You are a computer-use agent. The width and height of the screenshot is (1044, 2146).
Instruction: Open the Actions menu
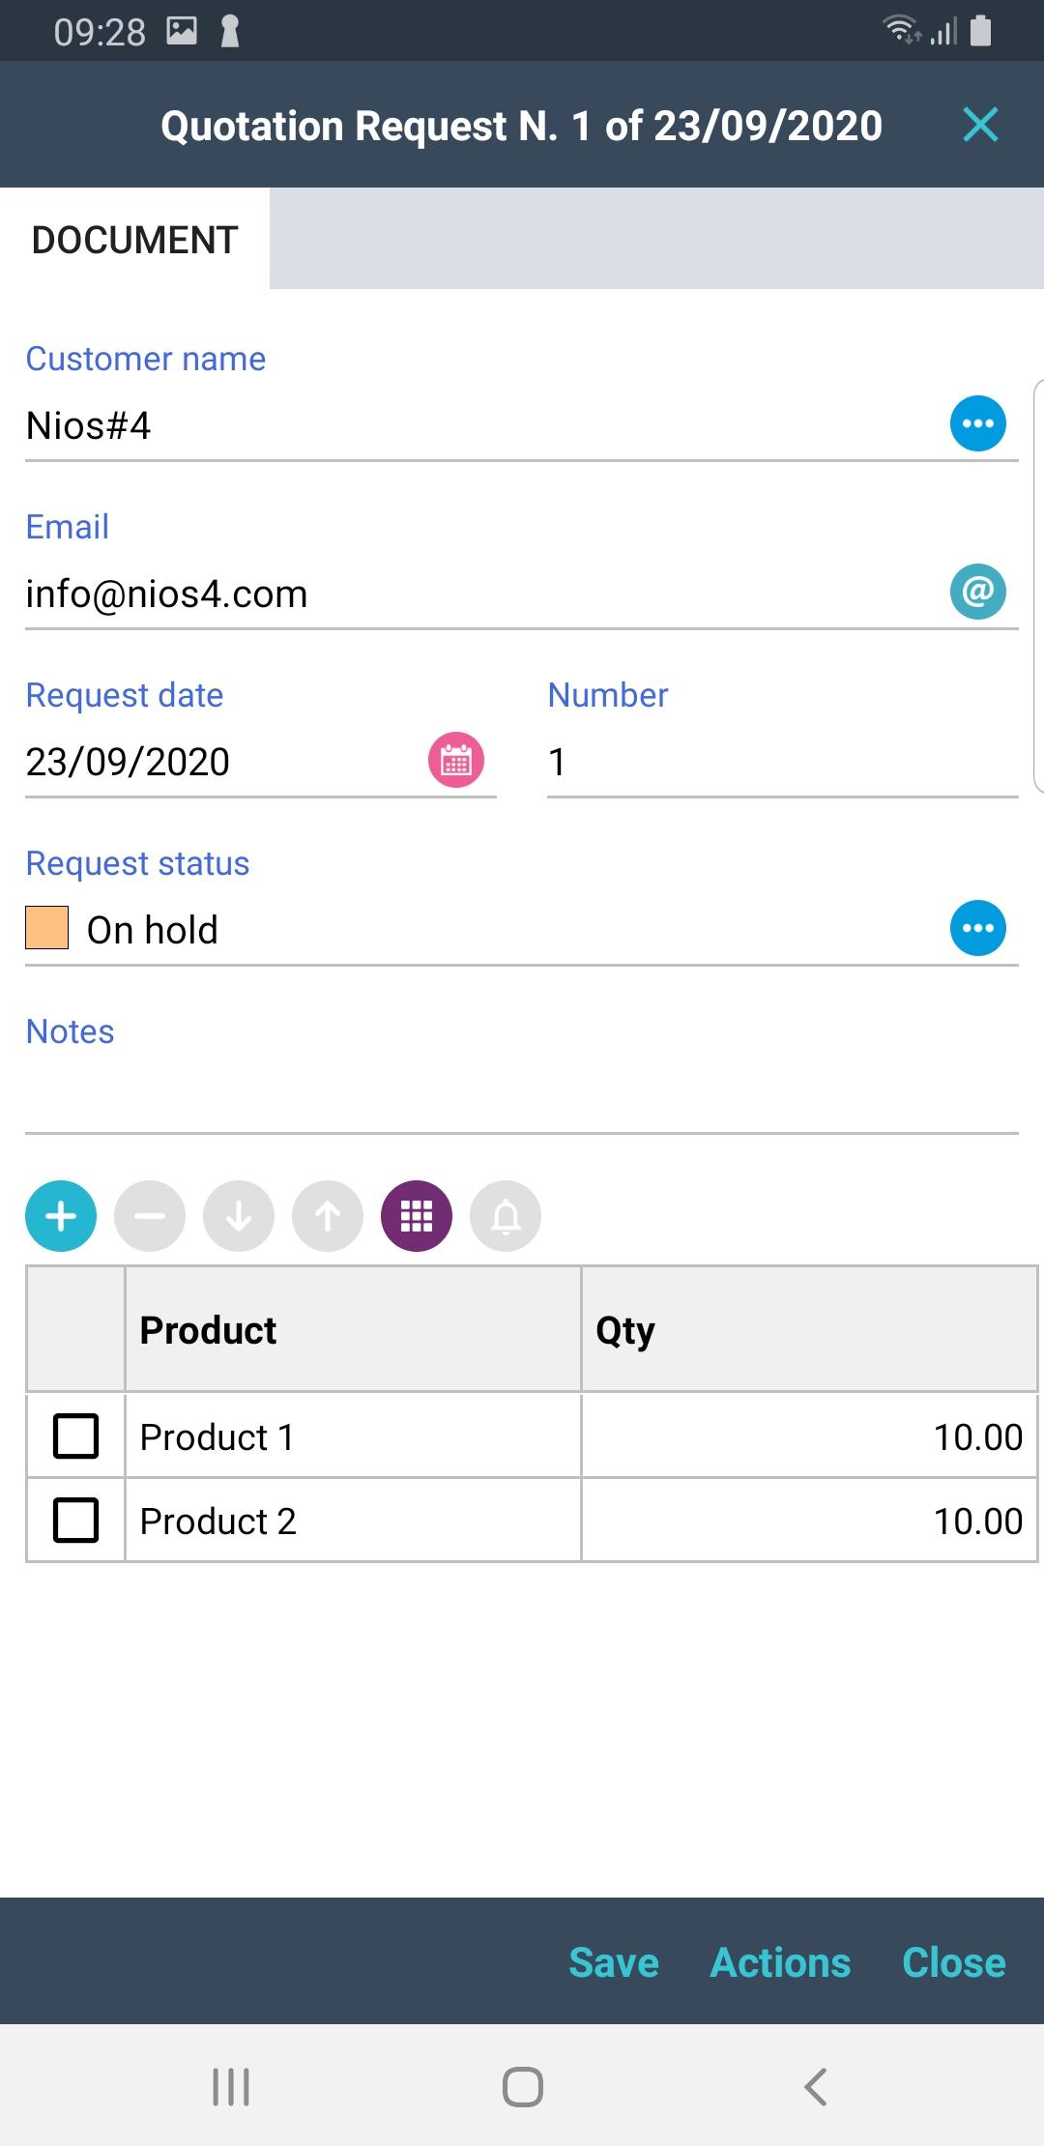coord(780,1962)
